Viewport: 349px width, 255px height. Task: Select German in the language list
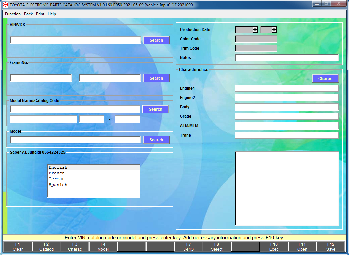click(94, 179)
